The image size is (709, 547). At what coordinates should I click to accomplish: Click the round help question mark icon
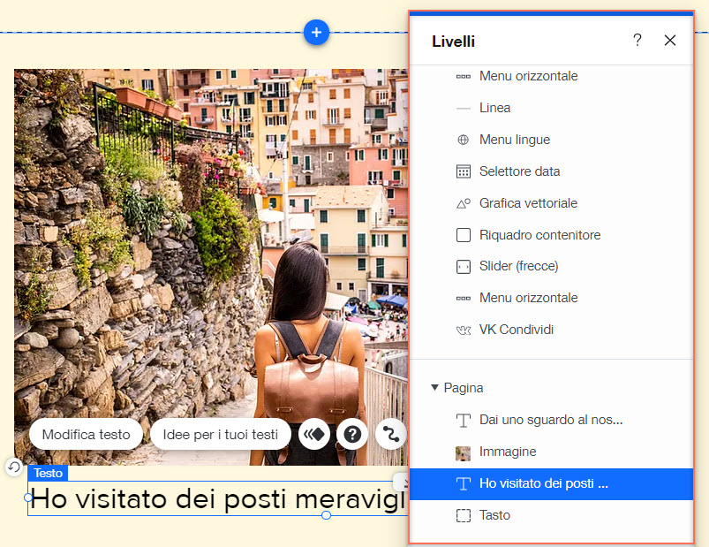352,435
